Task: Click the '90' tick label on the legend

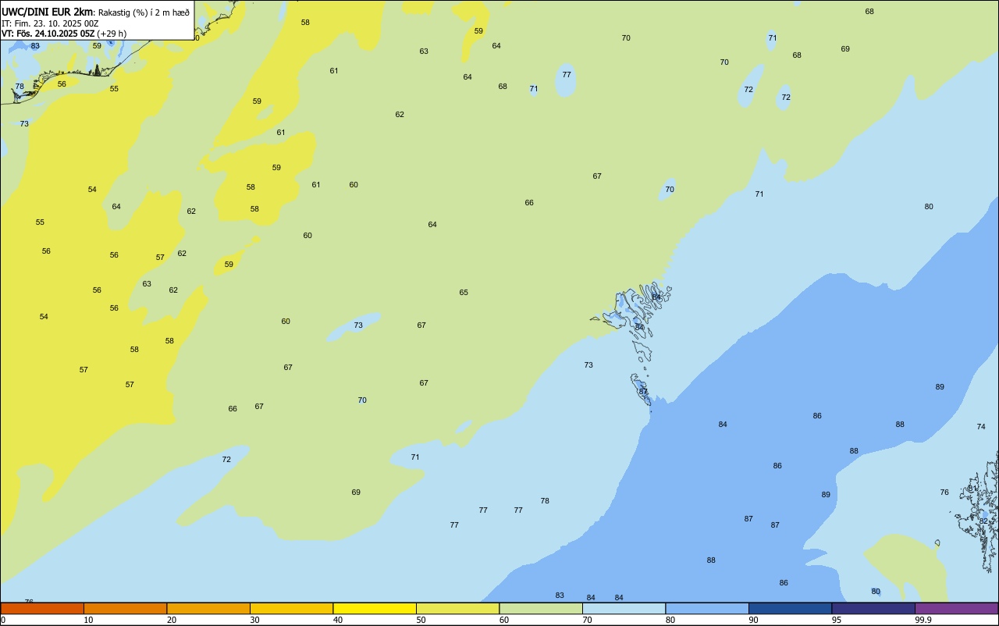Action: 754,620
